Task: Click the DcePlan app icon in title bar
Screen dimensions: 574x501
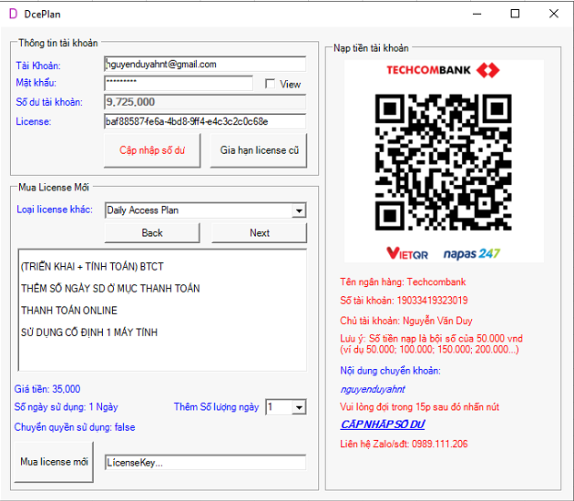Action: [13, 14]
